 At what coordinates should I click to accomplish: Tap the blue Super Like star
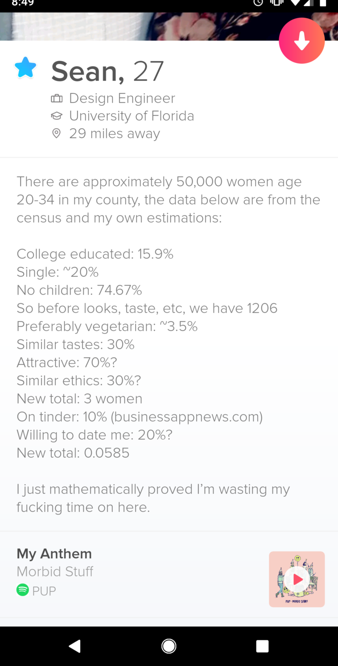[25, 68]
